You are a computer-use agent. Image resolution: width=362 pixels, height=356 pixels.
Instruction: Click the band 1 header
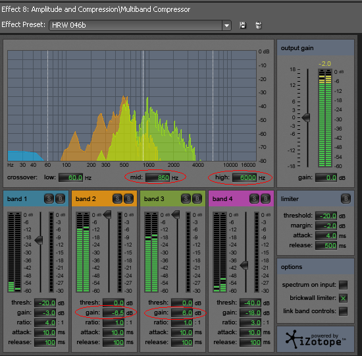(x=36, y=198)
